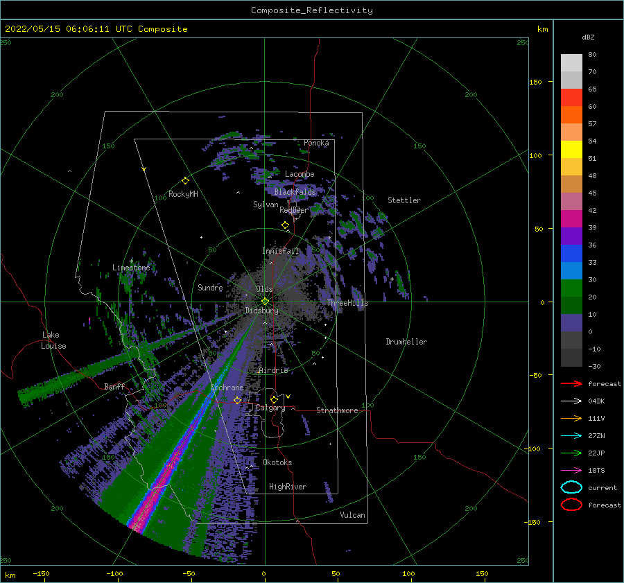
Task: Pick the magenta 42 dBZ swatch
Action: coord(571,218)
